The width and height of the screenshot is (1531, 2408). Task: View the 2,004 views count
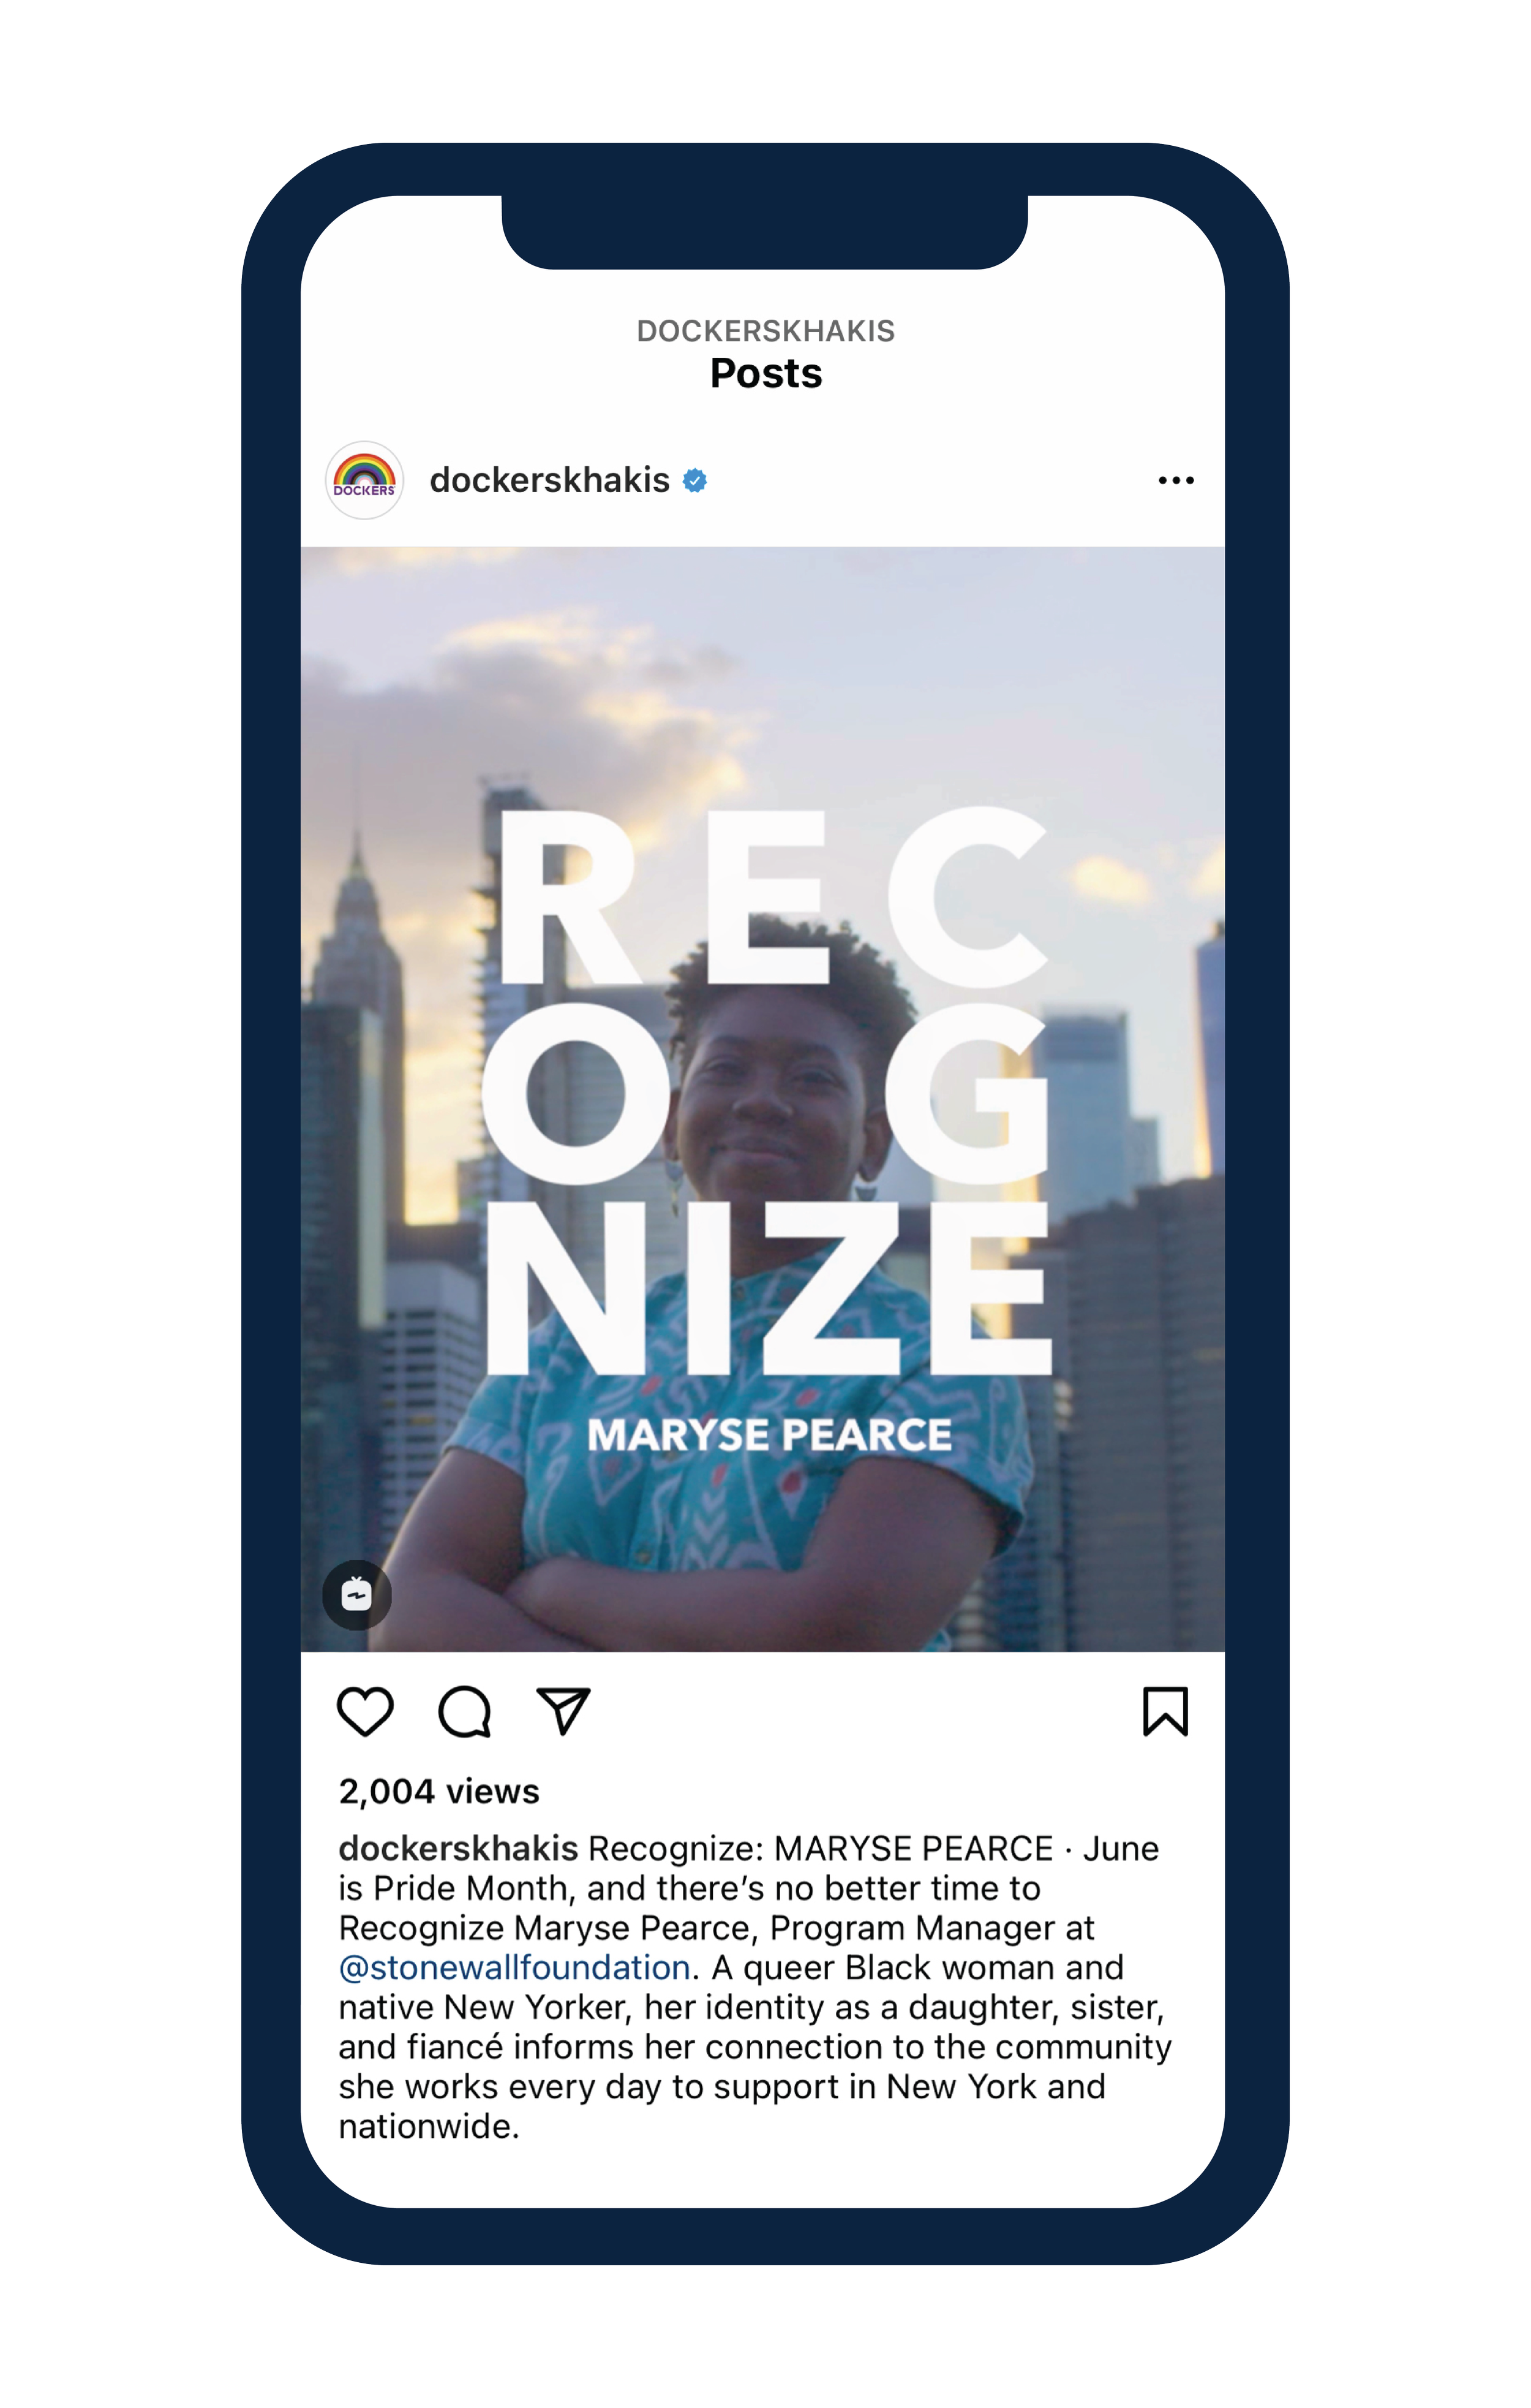pyautogui.click(x=438, y=1791)
